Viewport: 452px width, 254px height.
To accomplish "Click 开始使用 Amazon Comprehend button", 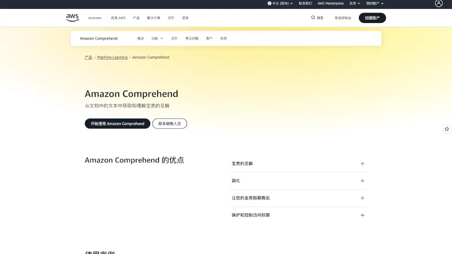I will pos(117,124).
